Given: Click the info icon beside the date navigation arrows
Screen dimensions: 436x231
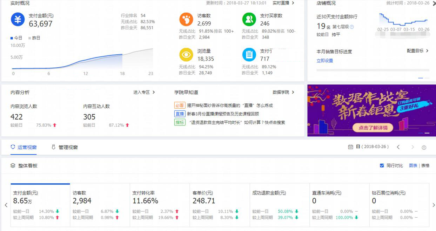Looking at the screenshot, I should pos(424,147).
